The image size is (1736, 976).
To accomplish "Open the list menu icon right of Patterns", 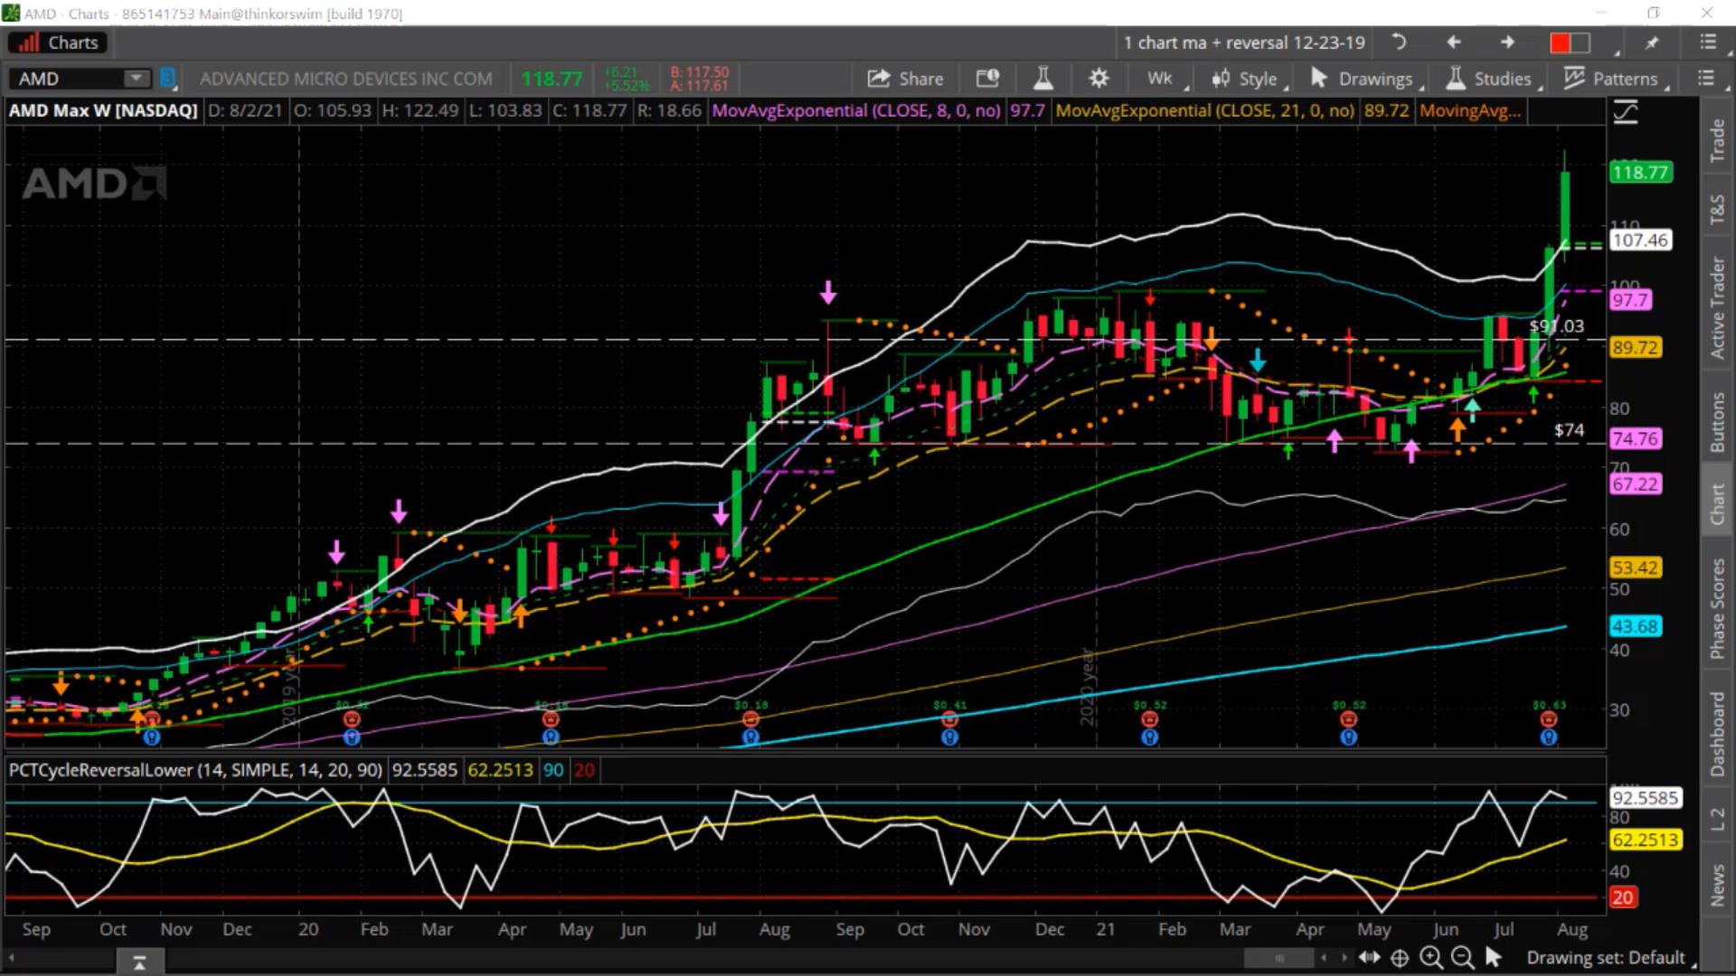I will tap(1706, 79).
